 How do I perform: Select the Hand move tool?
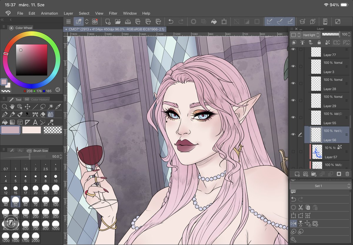12,107
